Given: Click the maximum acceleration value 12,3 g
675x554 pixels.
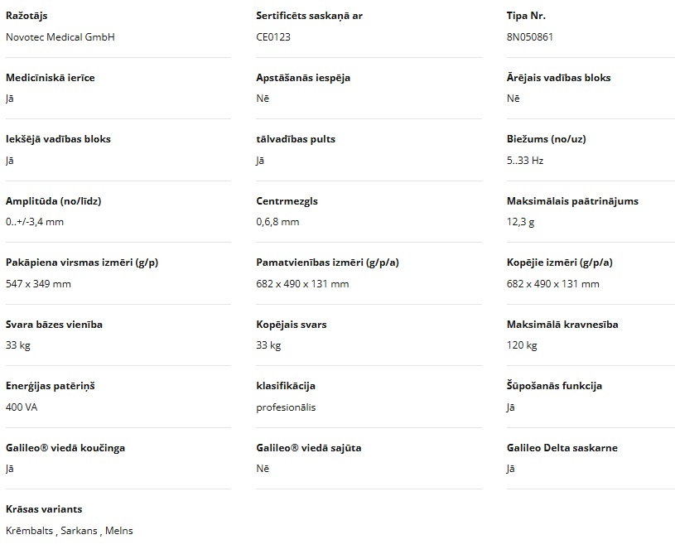Looking at the screenshot, I should click(x=521, y=222).
